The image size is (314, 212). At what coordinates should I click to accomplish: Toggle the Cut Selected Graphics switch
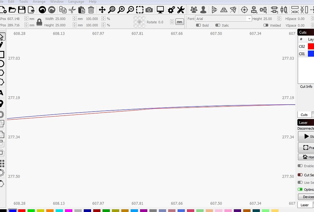point(300,175)
